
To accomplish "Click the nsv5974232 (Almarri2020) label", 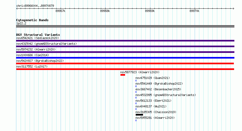I will 36,49.
